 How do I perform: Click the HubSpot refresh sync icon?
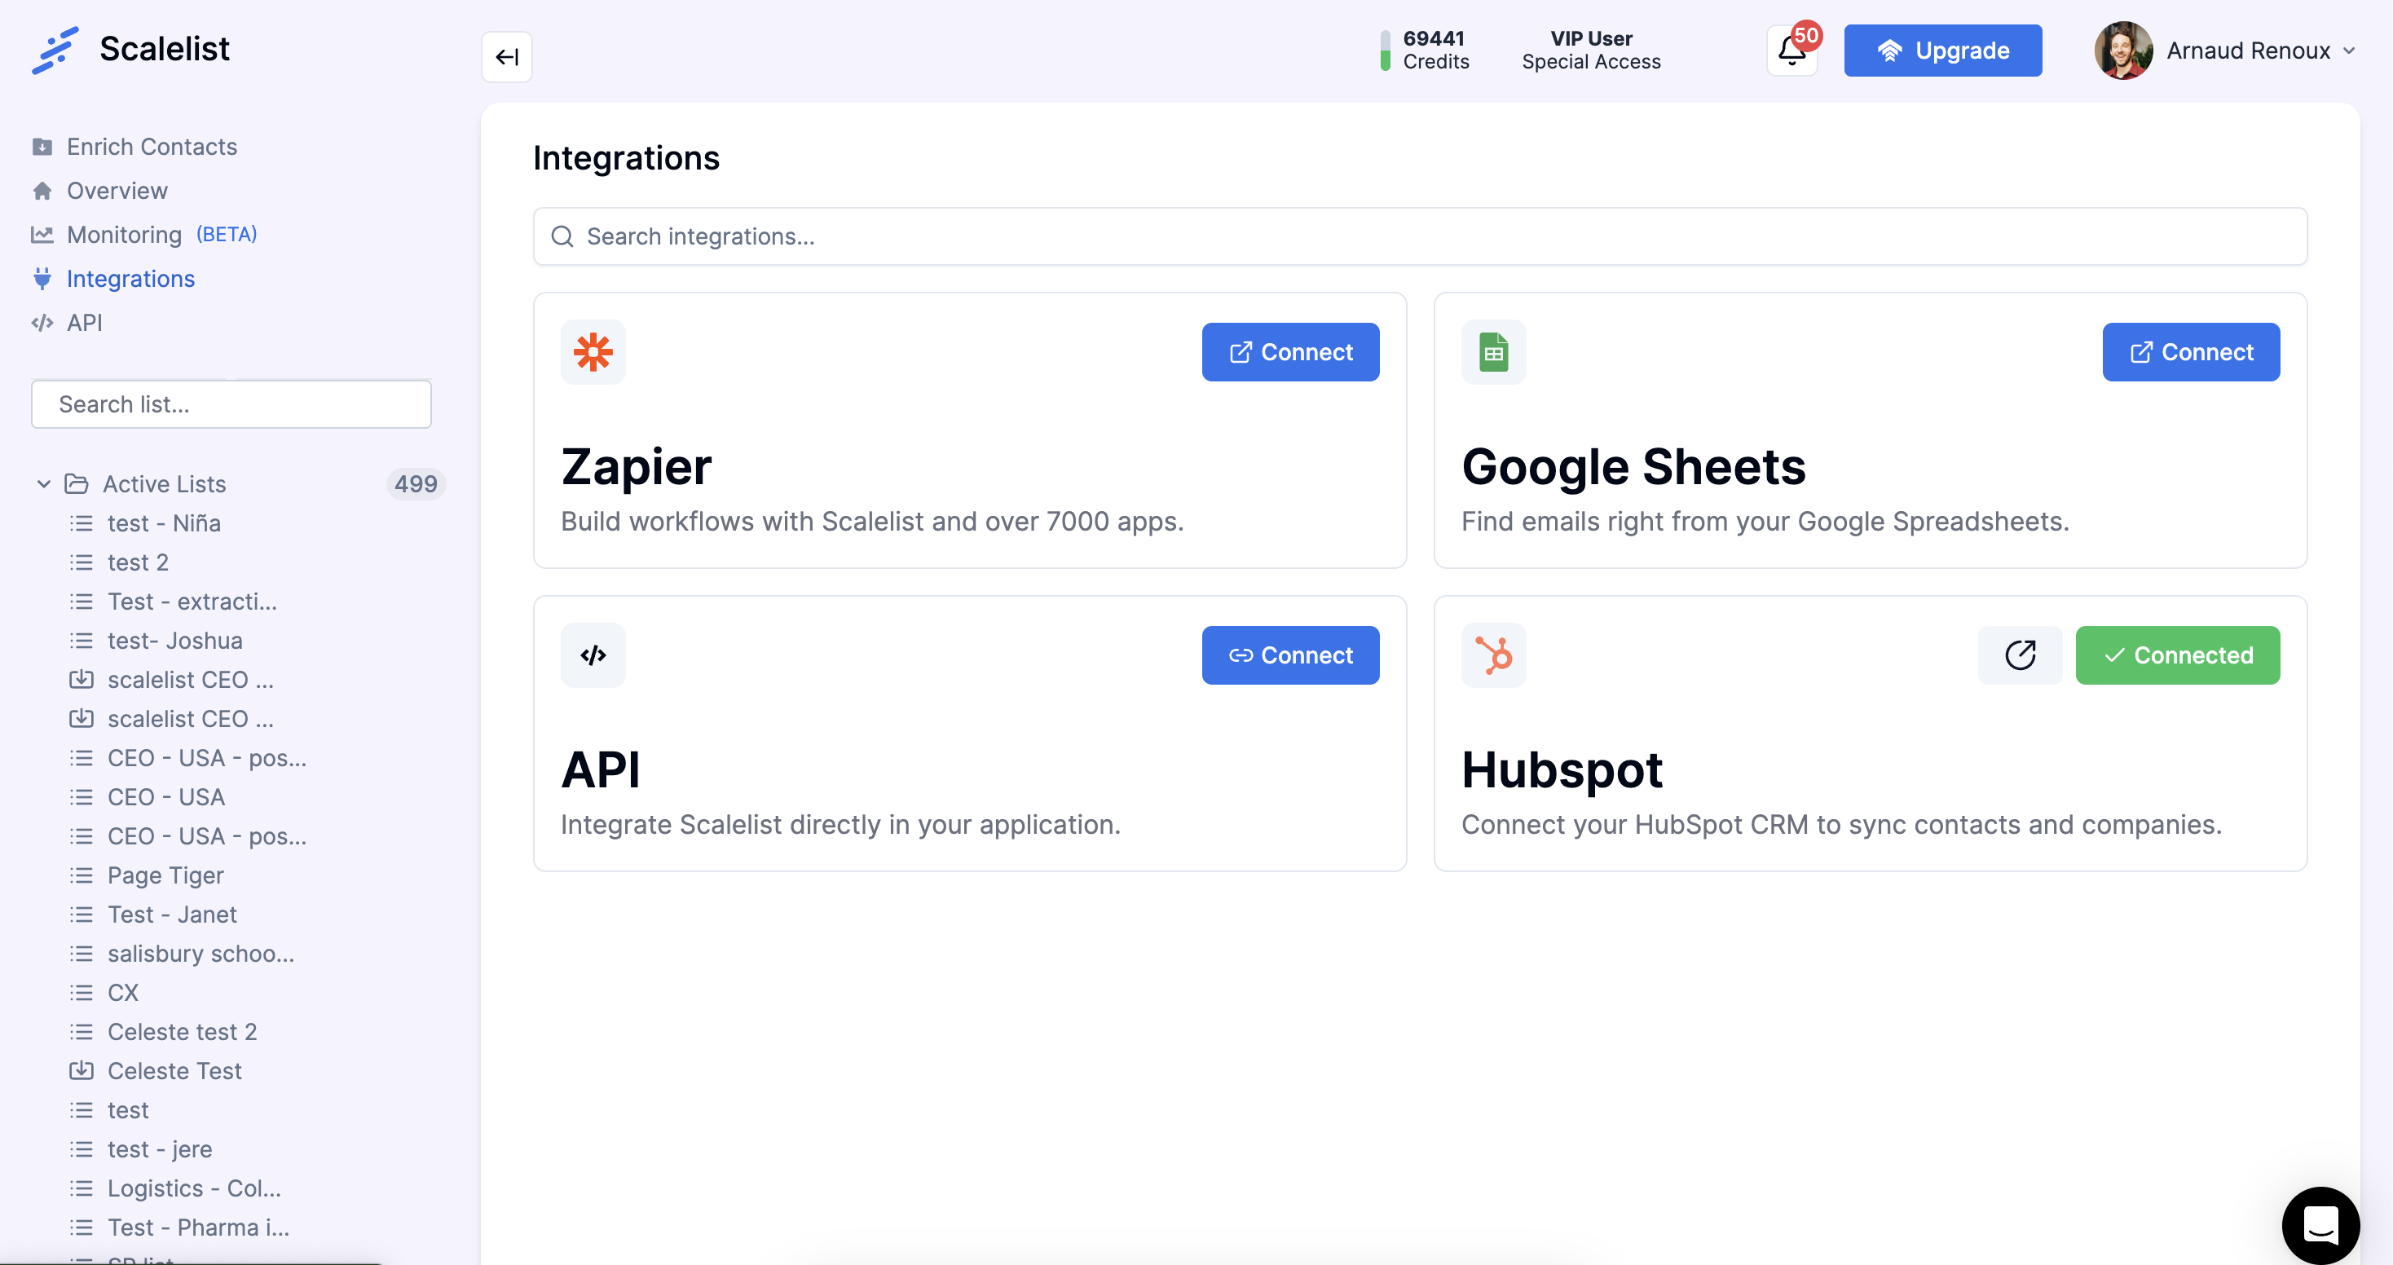[2020, 655]
